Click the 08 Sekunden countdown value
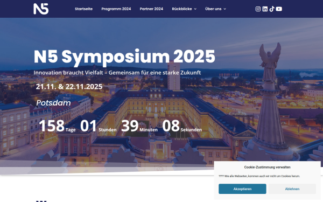Image resolution: width=323 pixels, height=202 pixels. click(182, 126)
